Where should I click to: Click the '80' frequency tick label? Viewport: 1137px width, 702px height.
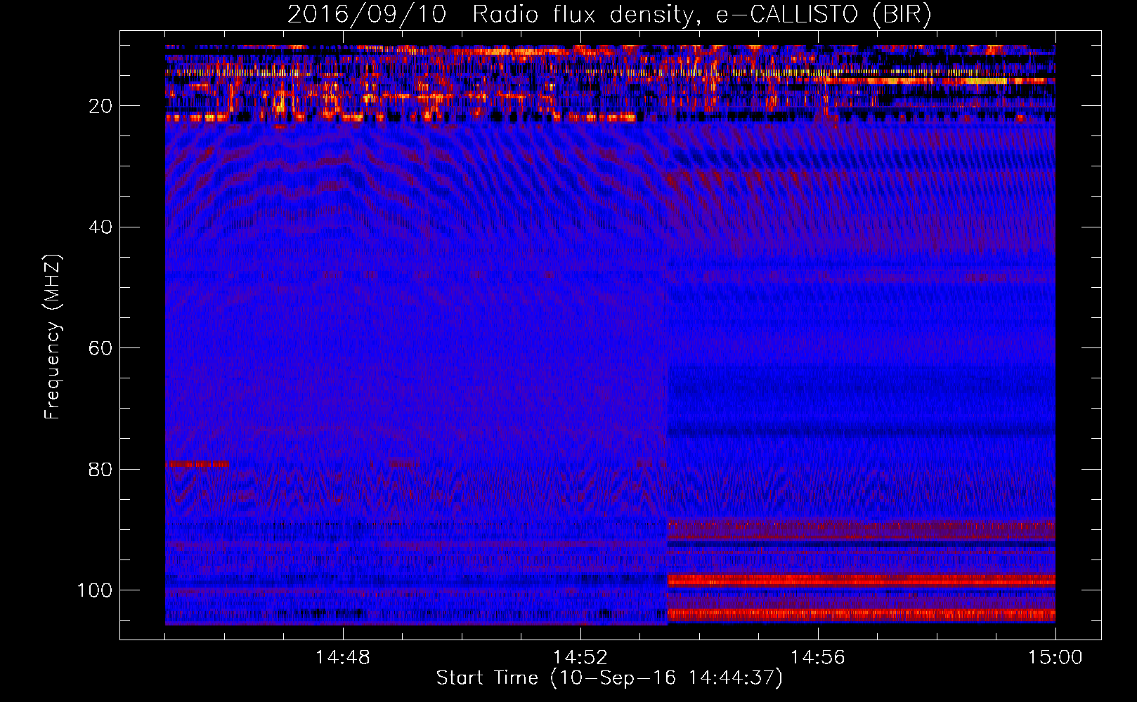pyautogui.click(x=100, y=469)
